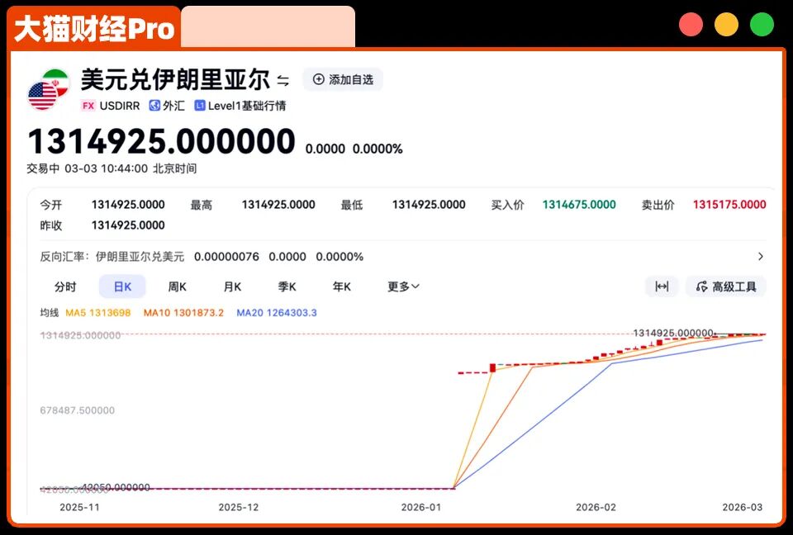Expand the 更多 dropdown
The image size is (793, 535).
(x=403, y=286)
